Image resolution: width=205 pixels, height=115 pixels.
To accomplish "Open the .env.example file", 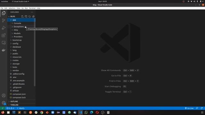I will pyautogui.click(x=21, y=80).
